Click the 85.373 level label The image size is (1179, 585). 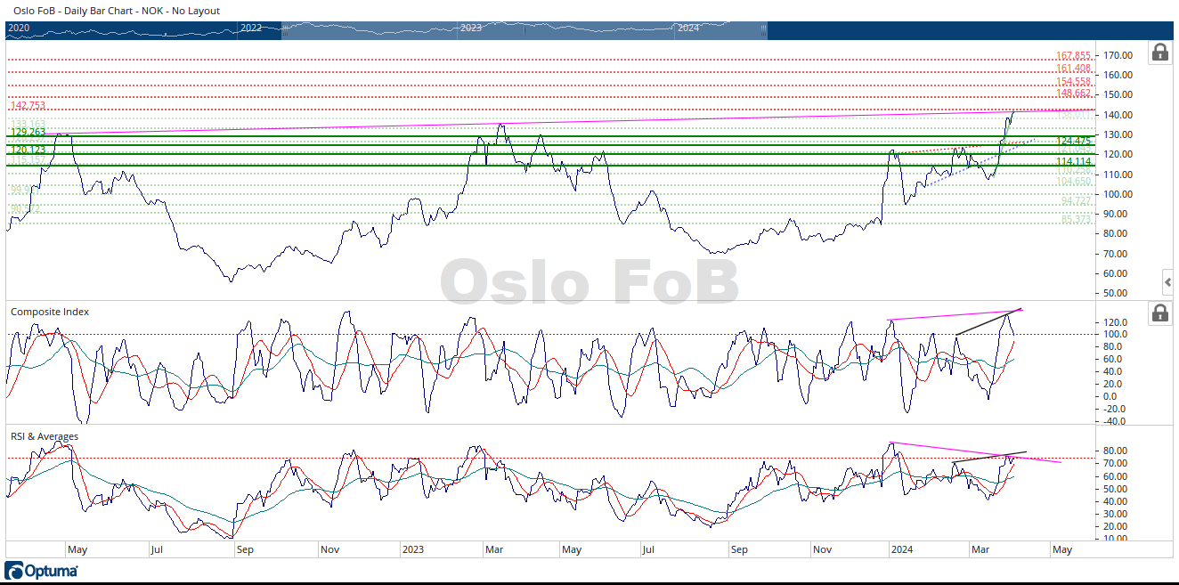1076,219
